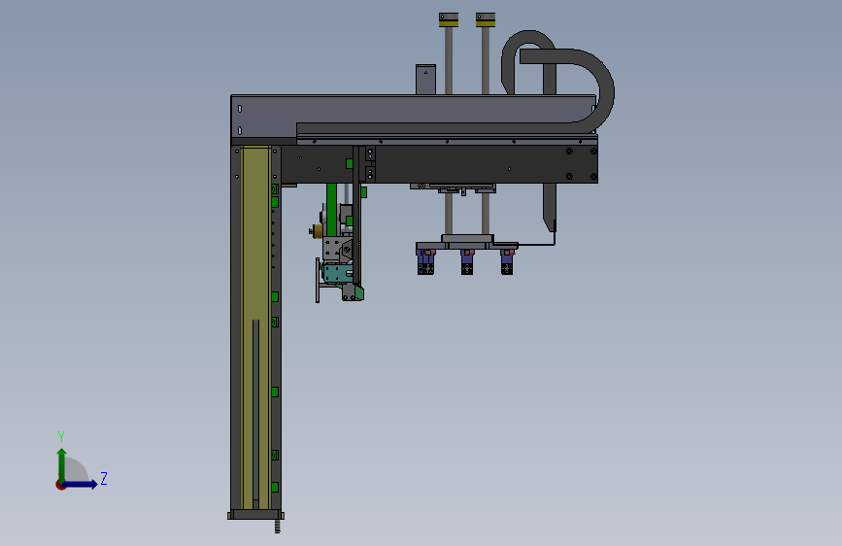Viewport: 842px width, 546px height.
Task: Select the base plate at the column bottom
Action: pos(255,515)
